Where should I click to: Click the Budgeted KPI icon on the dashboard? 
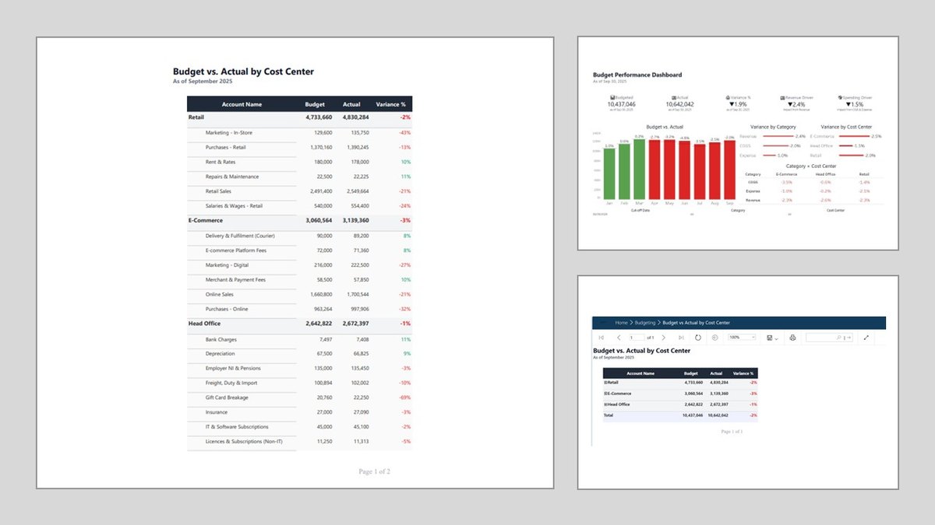[x=612, y=98]
